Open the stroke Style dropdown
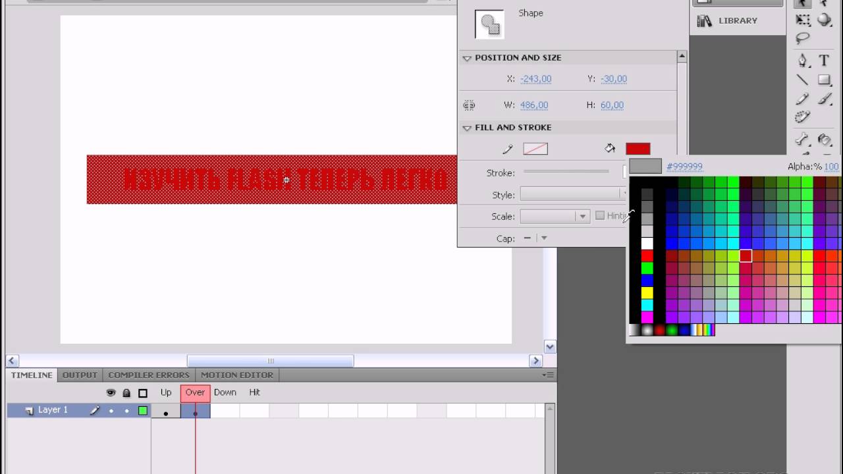Screen dimensions: 843x474 click(x=574, y=194)
